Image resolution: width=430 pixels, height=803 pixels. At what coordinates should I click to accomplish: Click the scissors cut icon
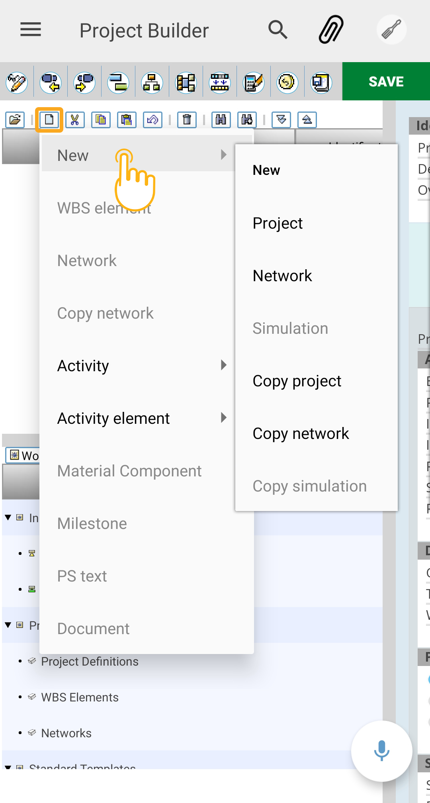pos(75,119)
